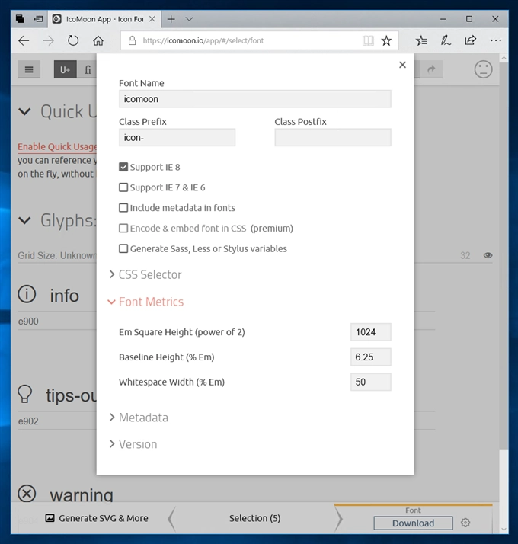
Task: Select the IcoMoon App browser tab
Action: [104, 19]
